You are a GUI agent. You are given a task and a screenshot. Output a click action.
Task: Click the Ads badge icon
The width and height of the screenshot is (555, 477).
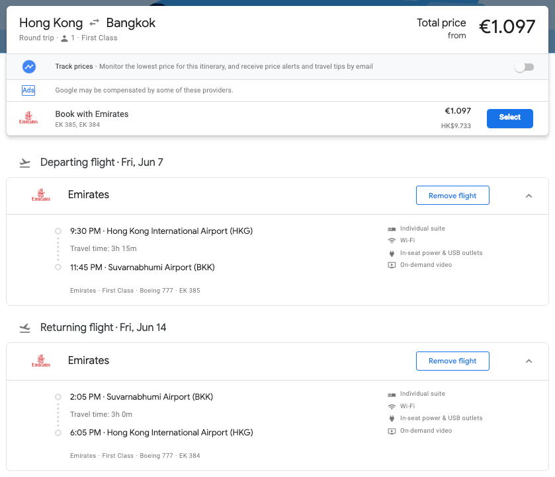[28, 90]
